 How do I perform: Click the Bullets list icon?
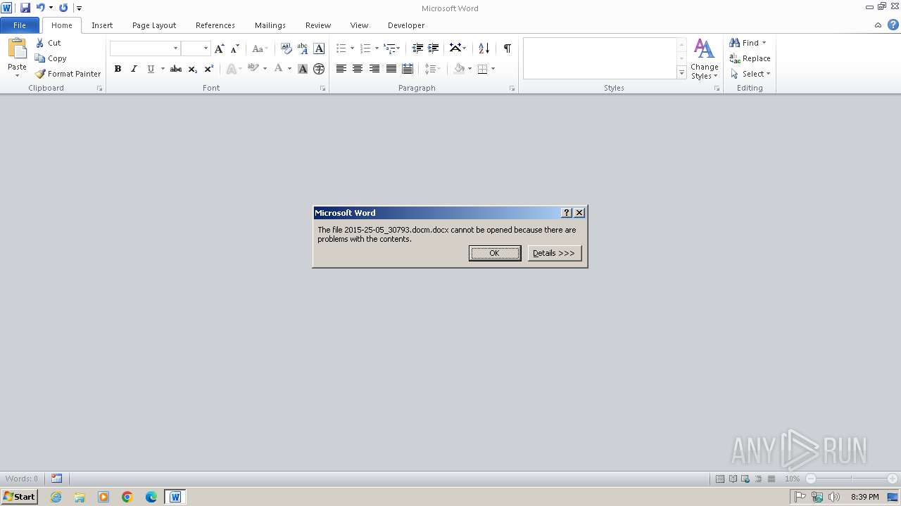tap(341, 48)
